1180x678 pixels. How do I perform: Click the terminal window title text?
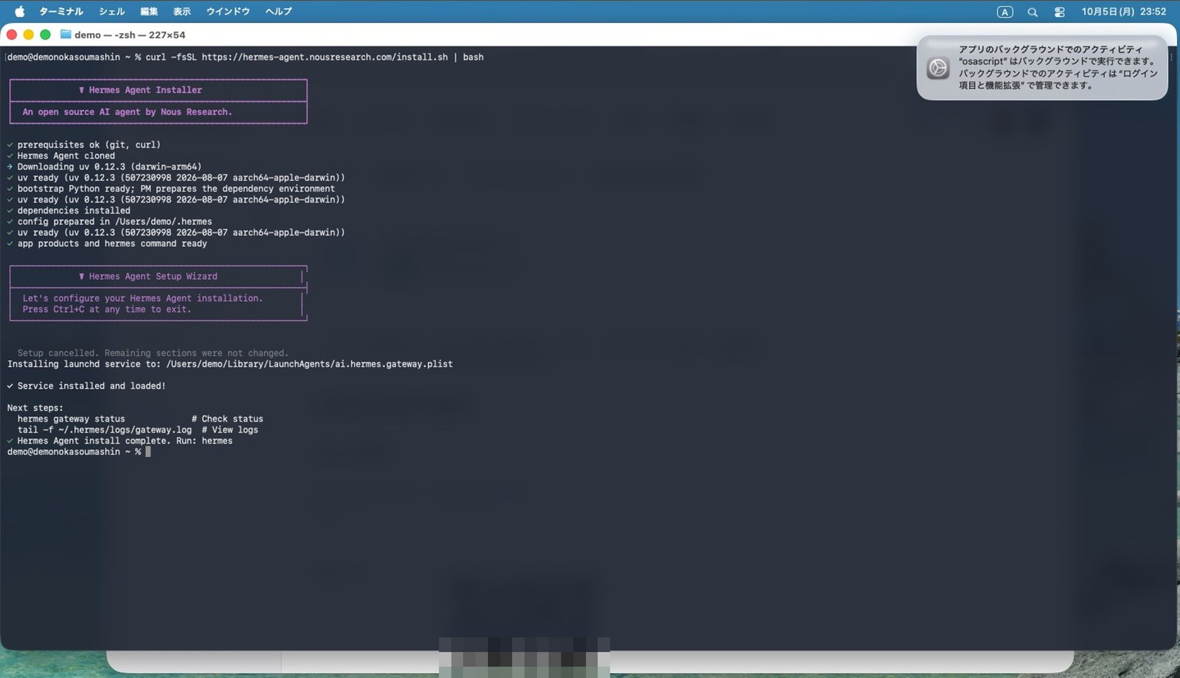[x=130, y=35]
